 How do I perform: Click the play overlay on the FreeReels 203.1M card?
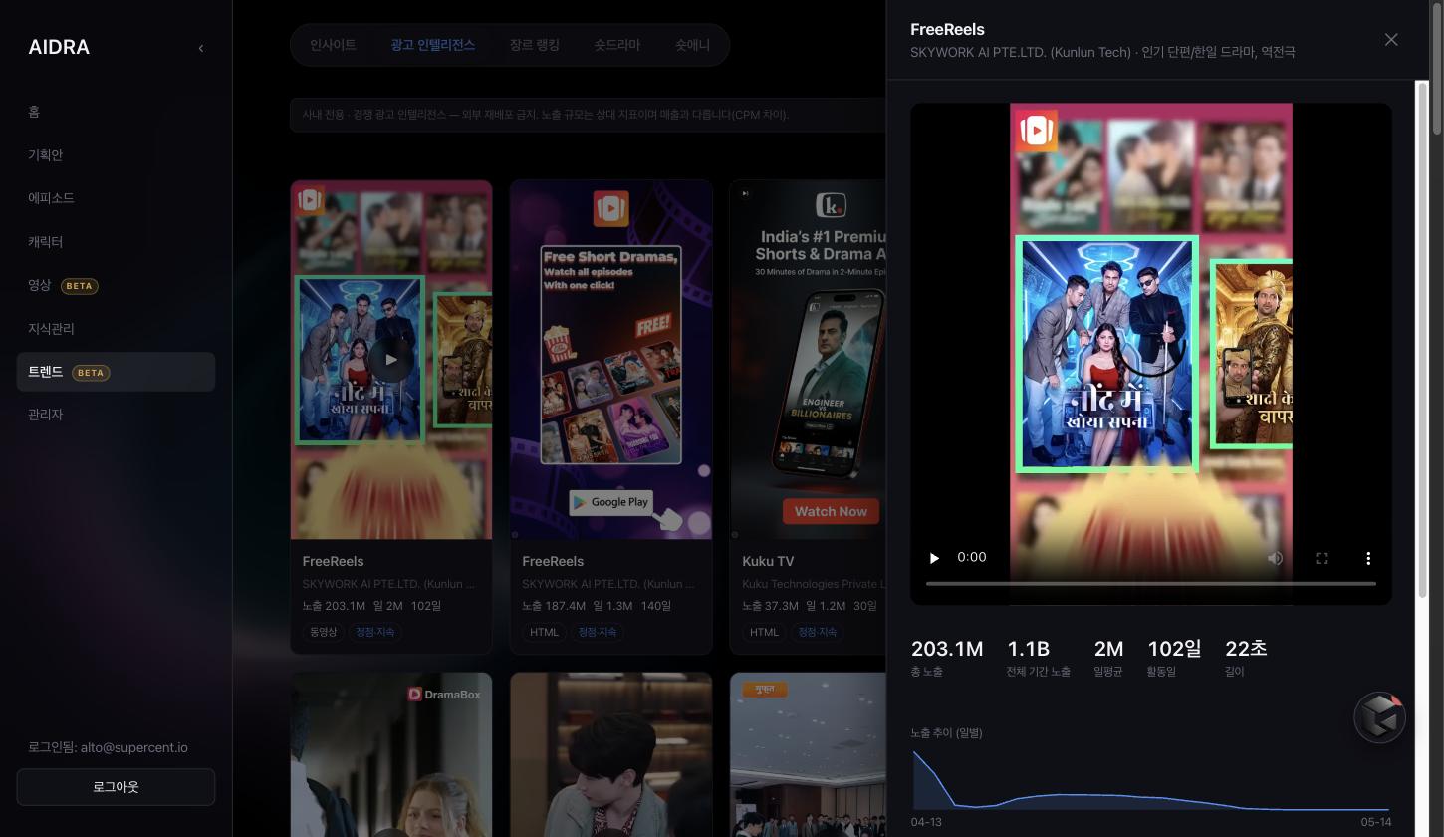tap(390, 360)
